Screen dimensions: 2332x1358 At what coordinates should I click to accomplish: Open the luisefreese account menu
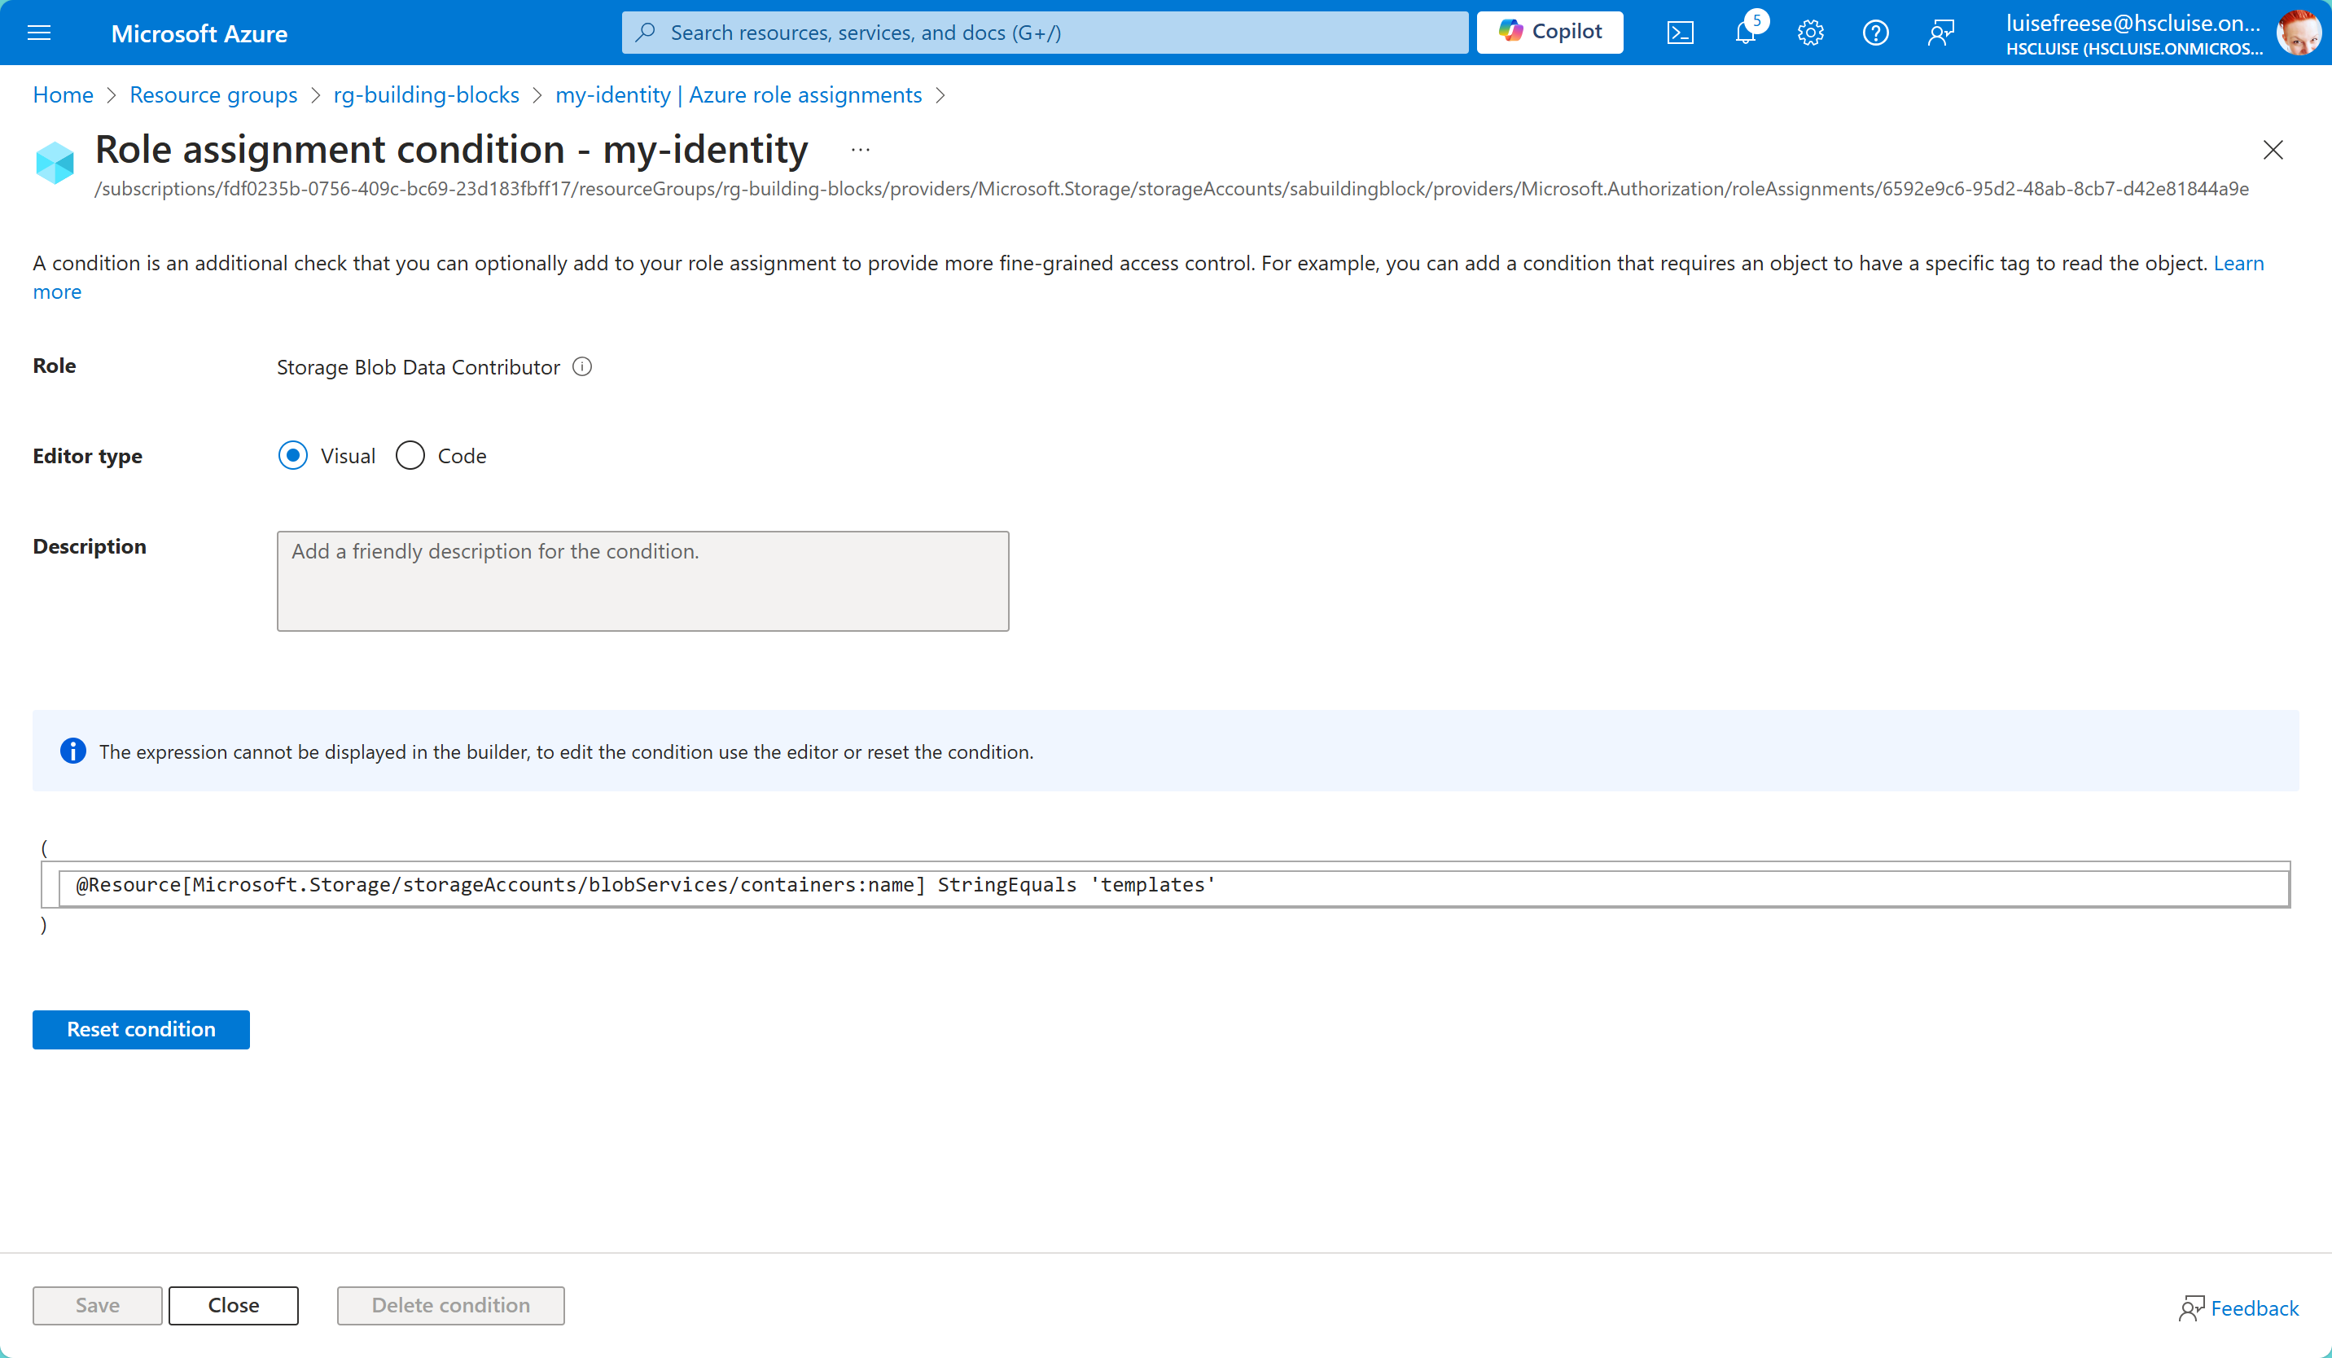(2134, 33)
